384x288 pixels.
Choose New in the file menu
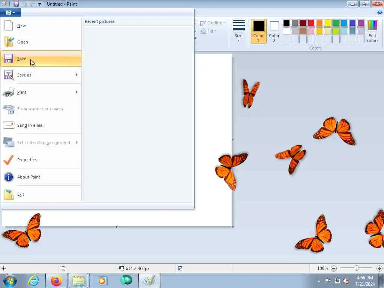click(x=41, y=25)
